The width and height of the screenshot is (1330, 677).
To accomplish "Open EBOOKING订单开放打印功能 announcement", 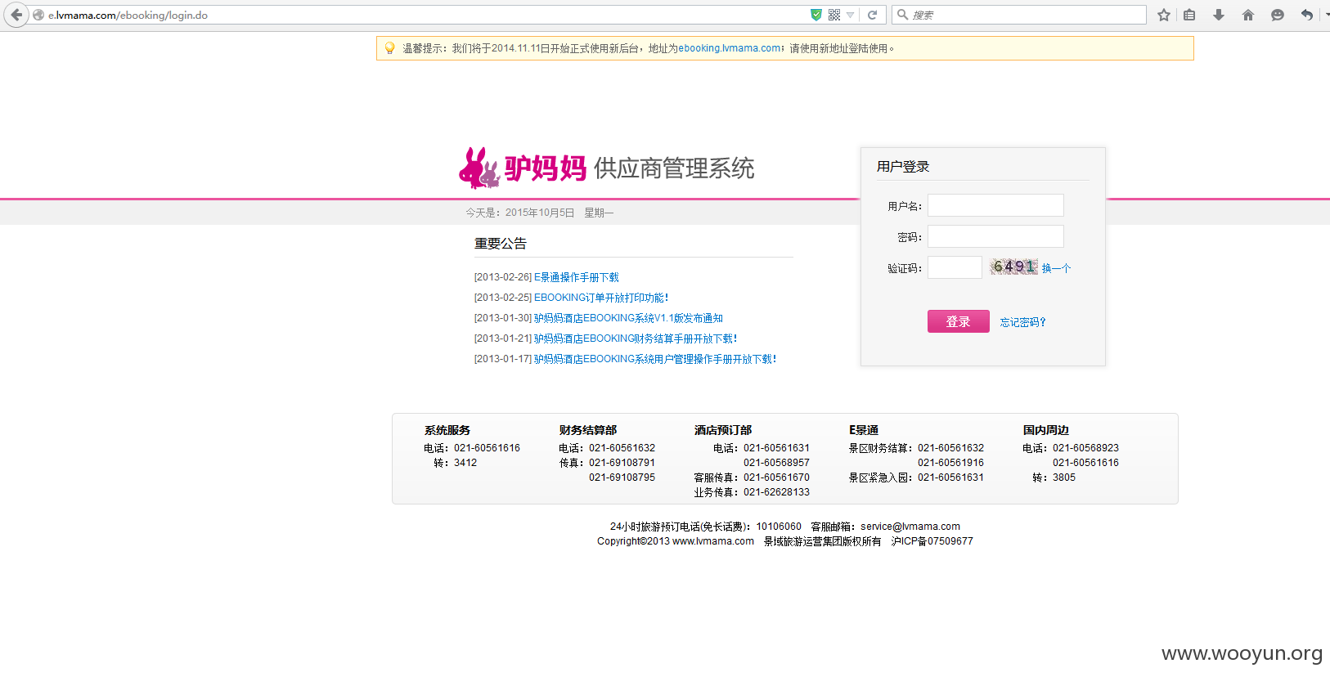I will (x=601, y=298).
